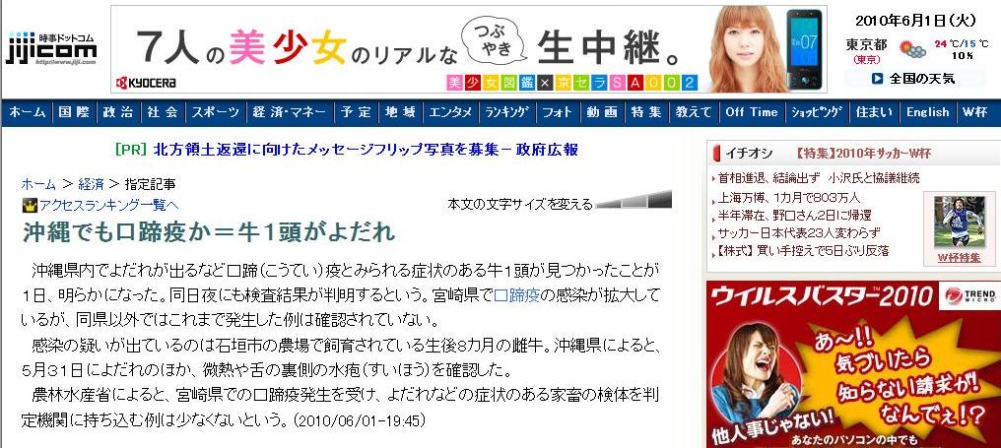Open the English navigation tab
This screenshot has height=448, width=1001.
(x=927, y=112)
